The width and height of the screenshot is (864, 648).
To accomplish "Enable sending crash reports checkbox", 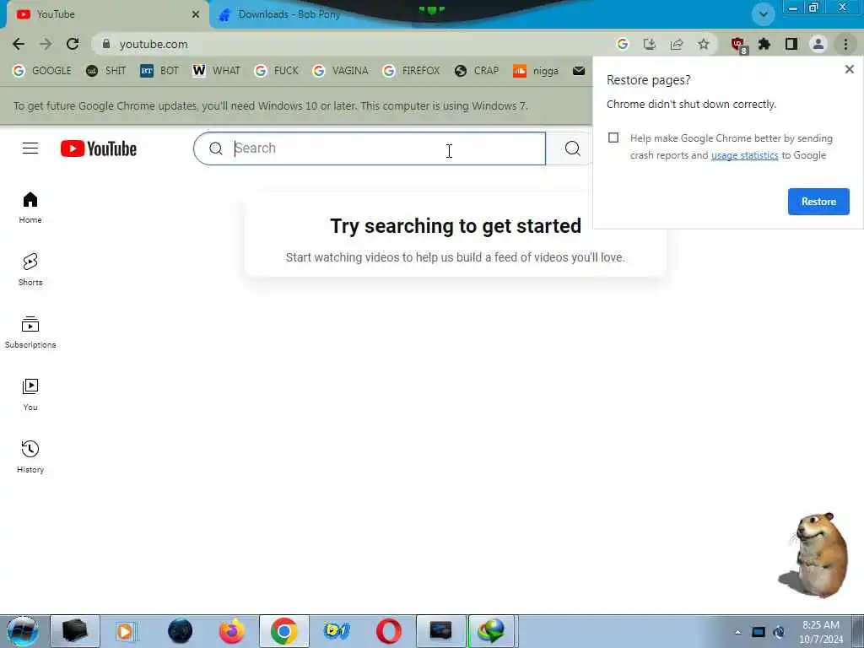I will 613,138.
